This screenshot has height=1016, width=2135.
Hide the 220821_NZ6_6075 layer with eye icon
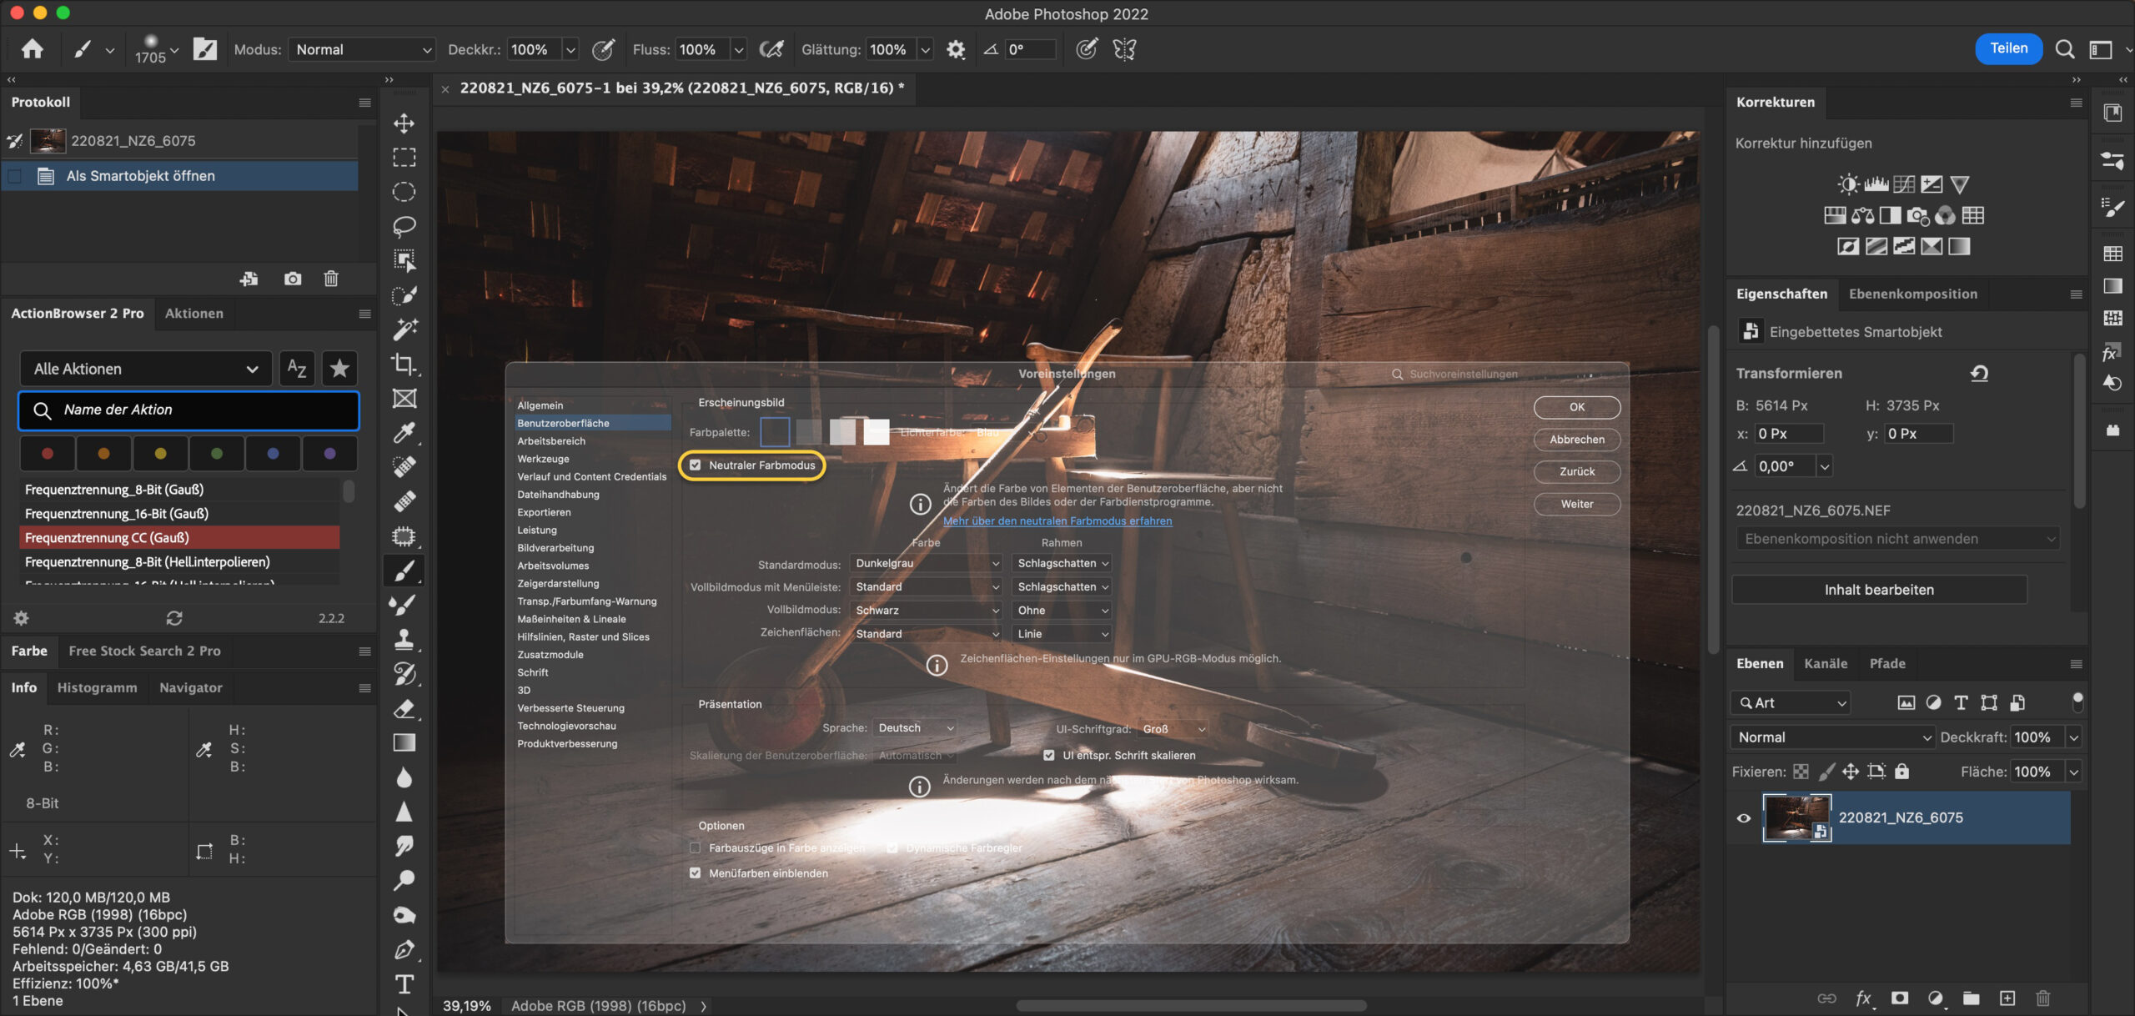(x=1743, y=817)
